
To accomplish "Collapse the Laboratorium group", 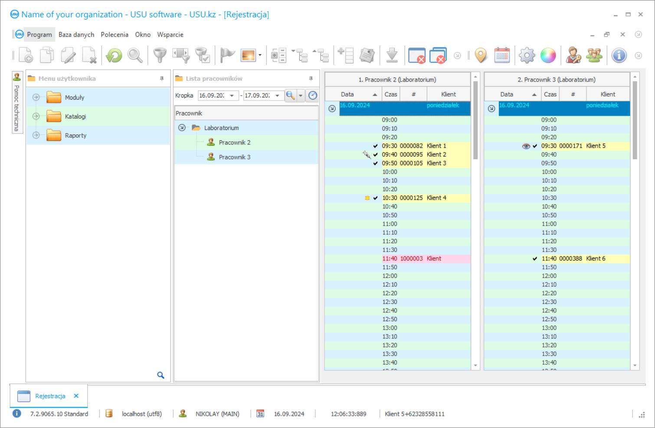I will point(182,128).
